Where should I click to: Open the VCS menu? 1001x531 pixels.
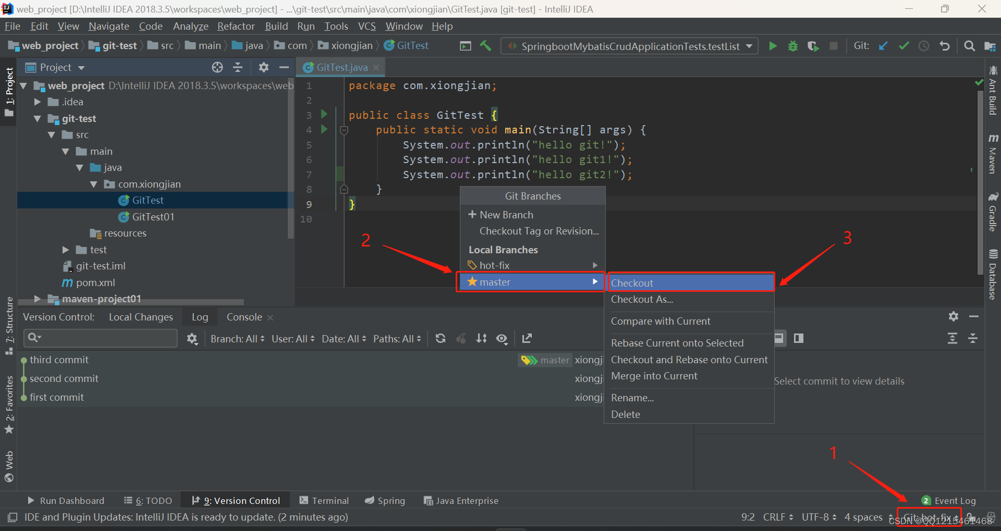(x=367, y=26)
